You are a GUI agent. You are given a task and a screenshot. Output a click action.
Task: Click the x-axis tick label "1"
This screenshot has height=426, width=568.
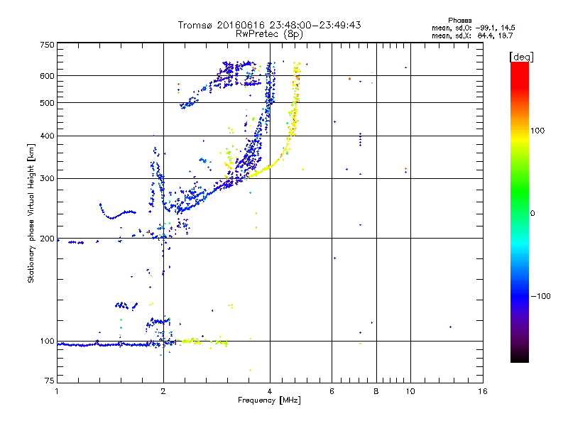tap(57, 391)
